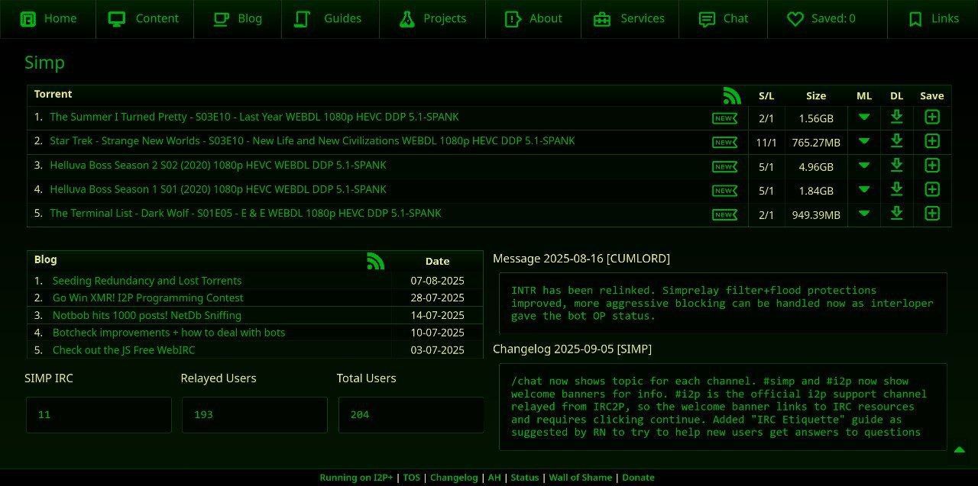Click the Blog RSS feed icon
This screenshot has width=978, height=486.
pyautogui.click(x=375, y=261)
